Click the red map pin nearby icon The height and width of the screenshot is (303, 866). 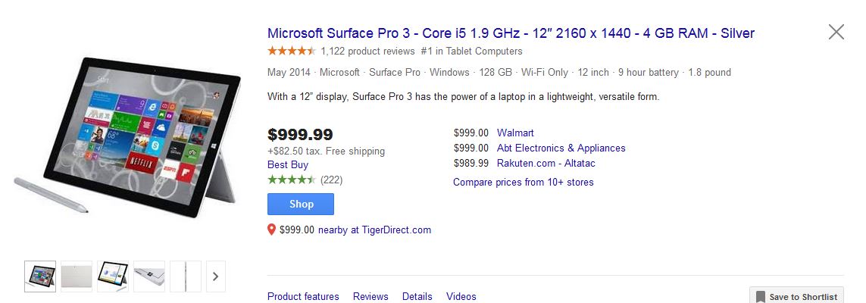pos(272,230)
